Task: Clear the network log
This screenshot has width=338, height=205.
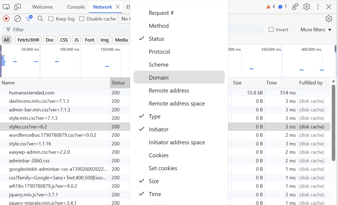Action: coord(18,19)
